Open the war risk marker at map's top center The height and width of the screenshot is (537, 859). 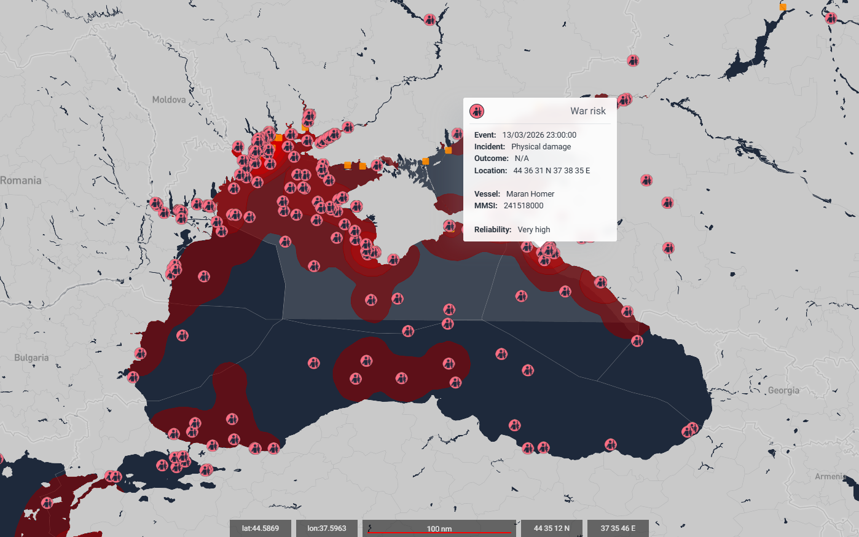pyautogui.click(x=430, y=20)
